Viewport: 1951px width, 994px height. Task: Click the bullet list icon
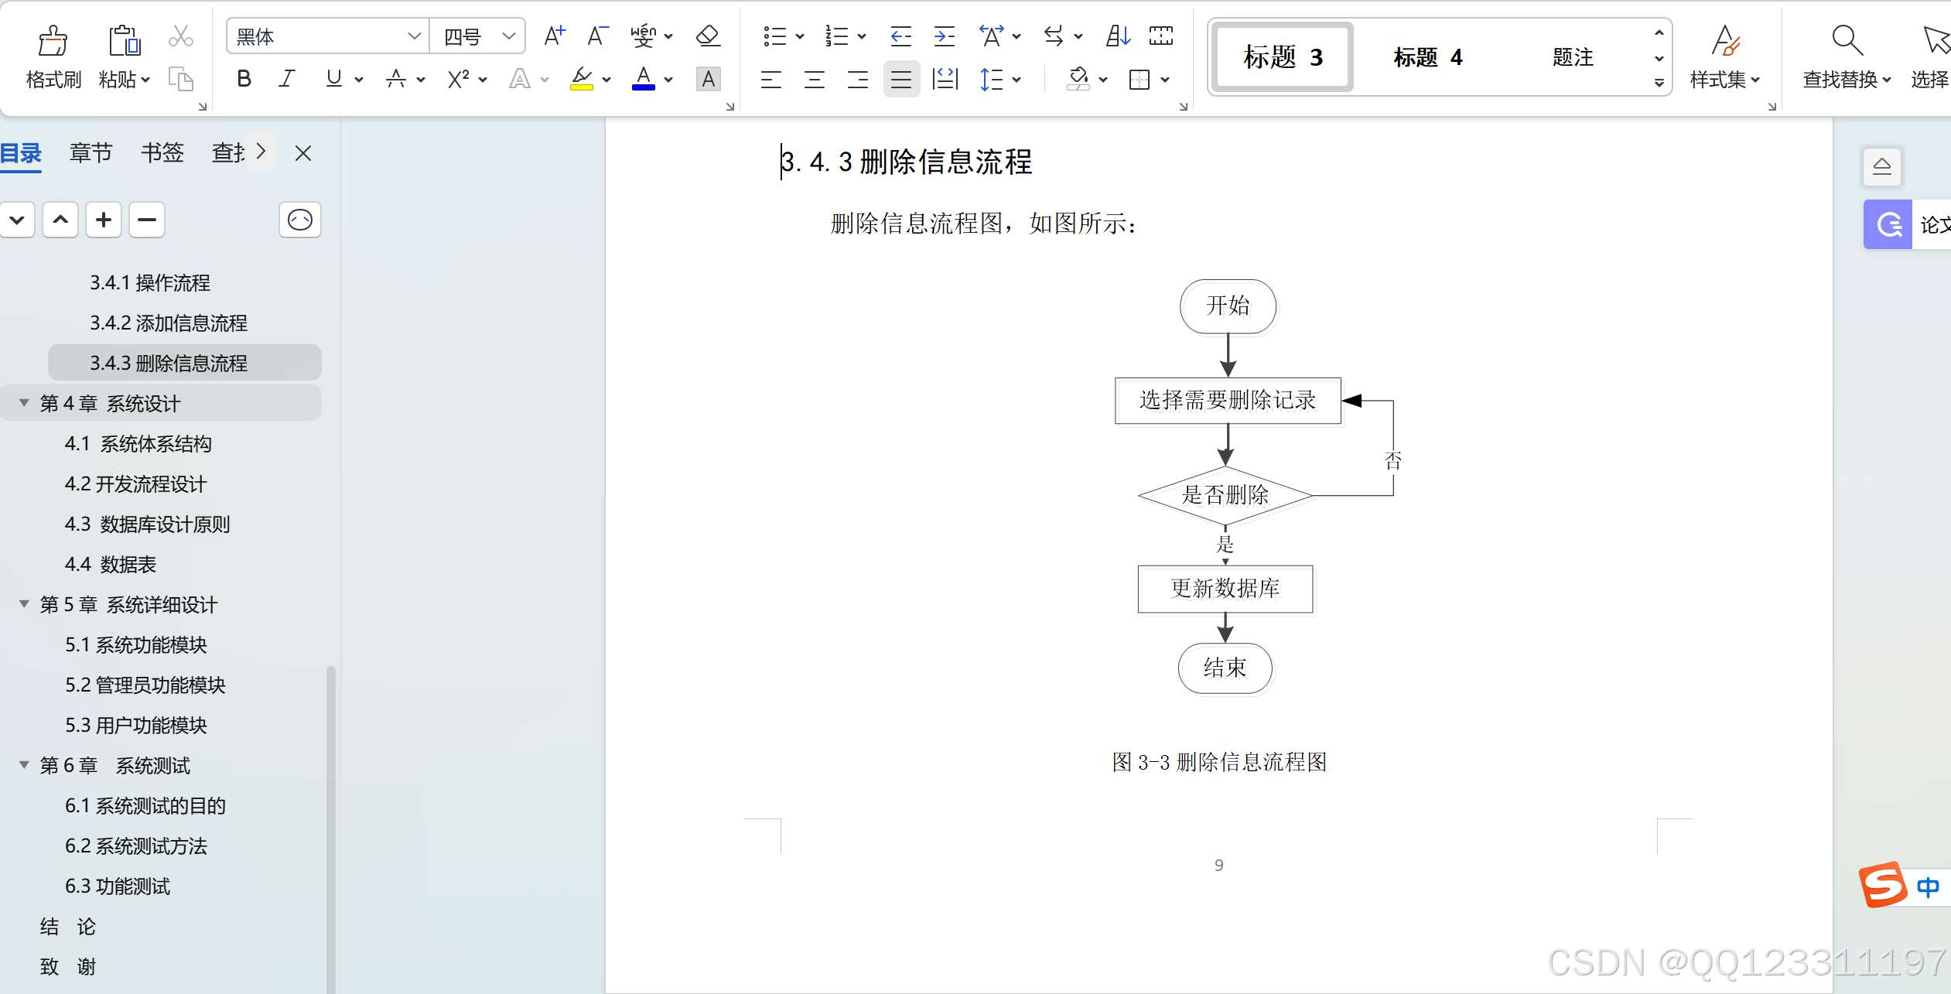point(774,36)
